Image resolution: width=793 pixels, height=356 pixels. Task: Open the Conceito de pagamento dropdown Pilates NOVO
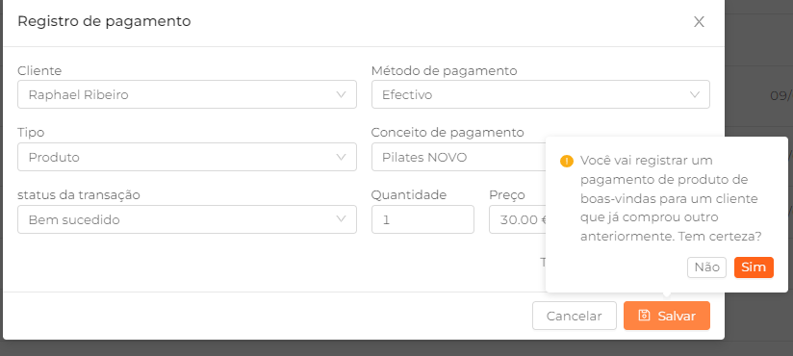(x=459, y=157)
